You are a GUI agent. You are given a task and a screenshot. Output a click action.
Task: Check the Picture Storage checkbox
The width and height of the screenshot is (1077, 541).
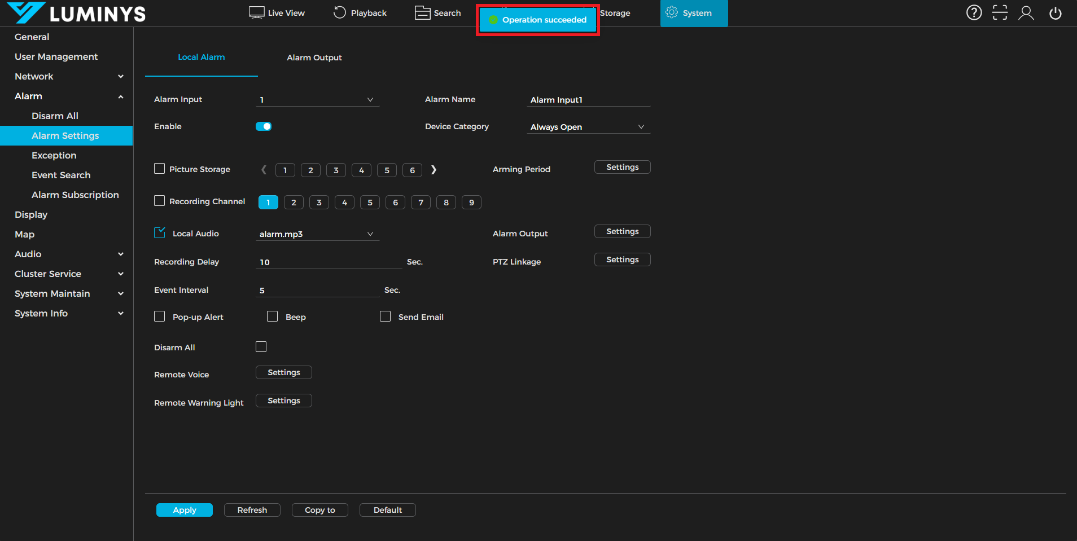[x=160, y=169]
